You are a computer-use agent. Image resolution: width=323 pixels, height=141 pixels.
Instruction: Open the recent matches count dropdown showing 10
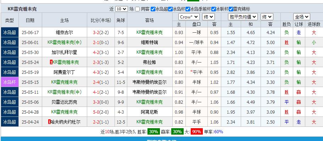click(x=121, y=9)
